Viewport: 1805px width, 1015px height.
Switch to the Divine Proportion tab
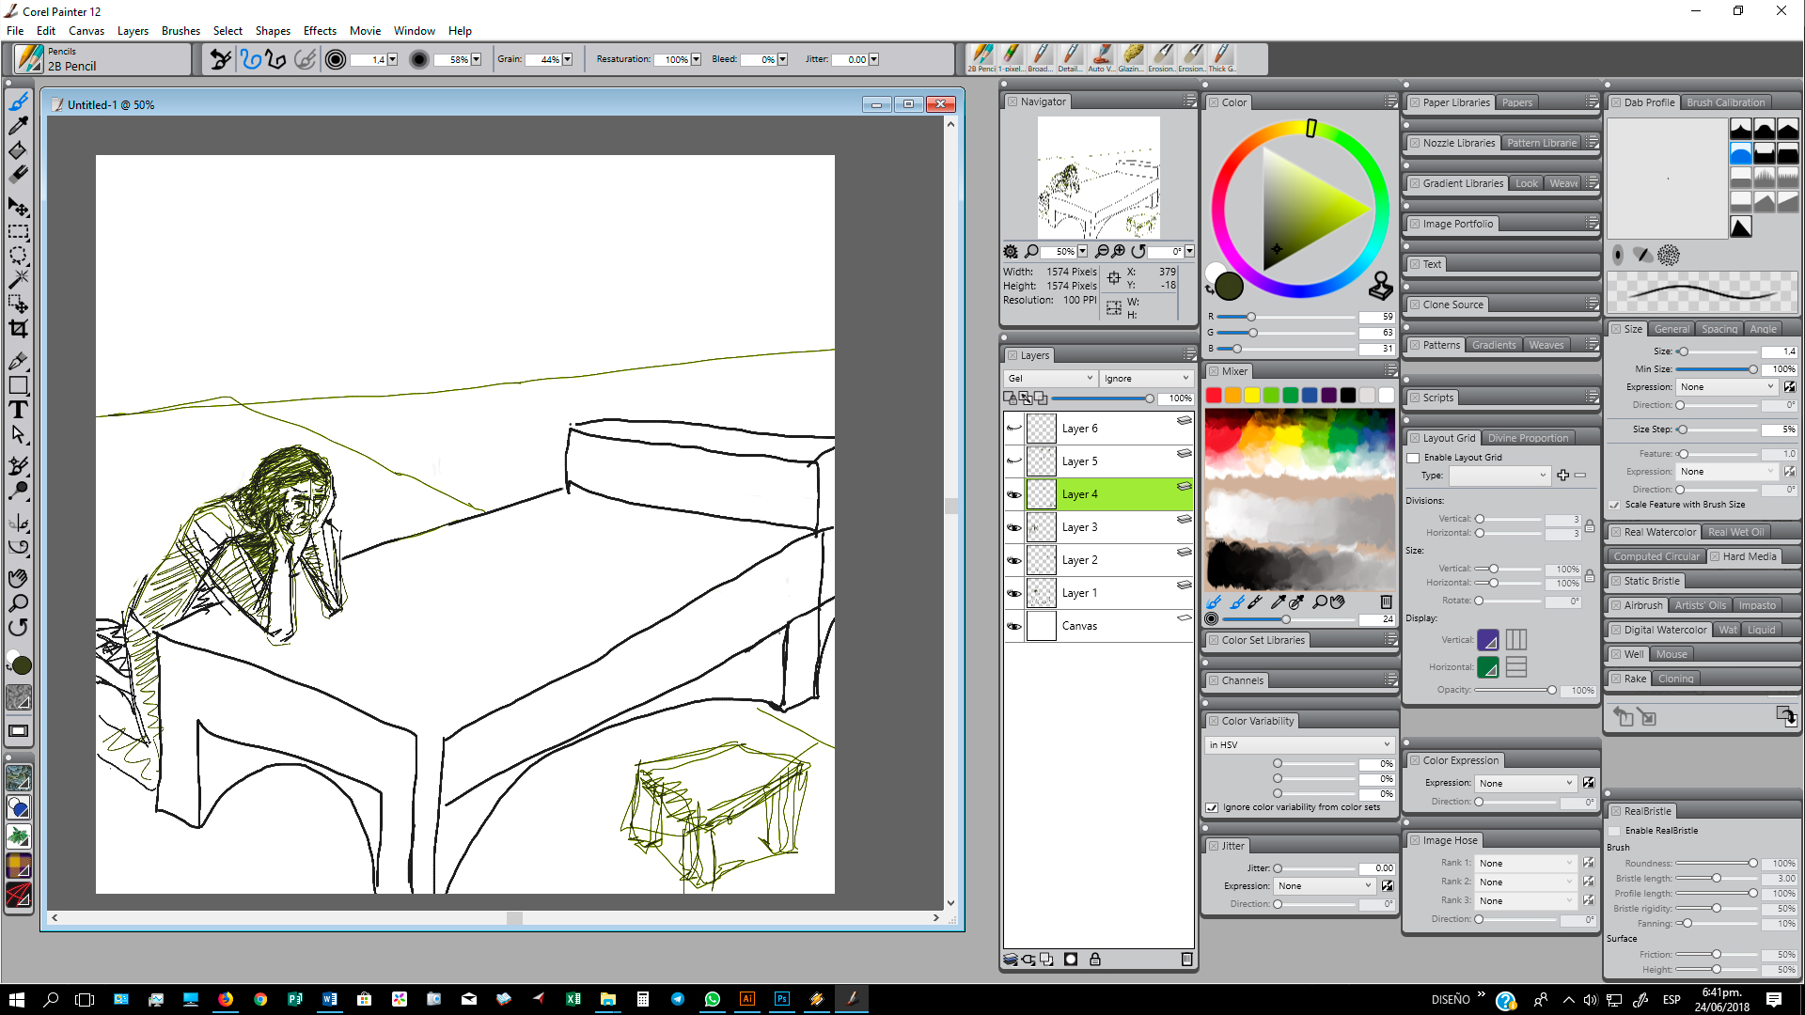click(1528, 438)
